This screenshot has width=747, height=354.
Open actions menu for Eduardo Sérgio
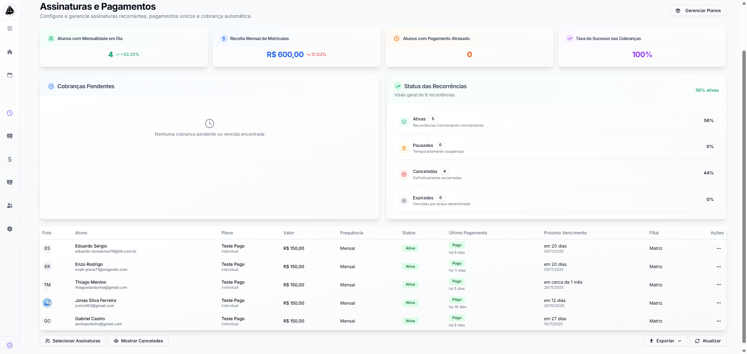click(718, 248)
